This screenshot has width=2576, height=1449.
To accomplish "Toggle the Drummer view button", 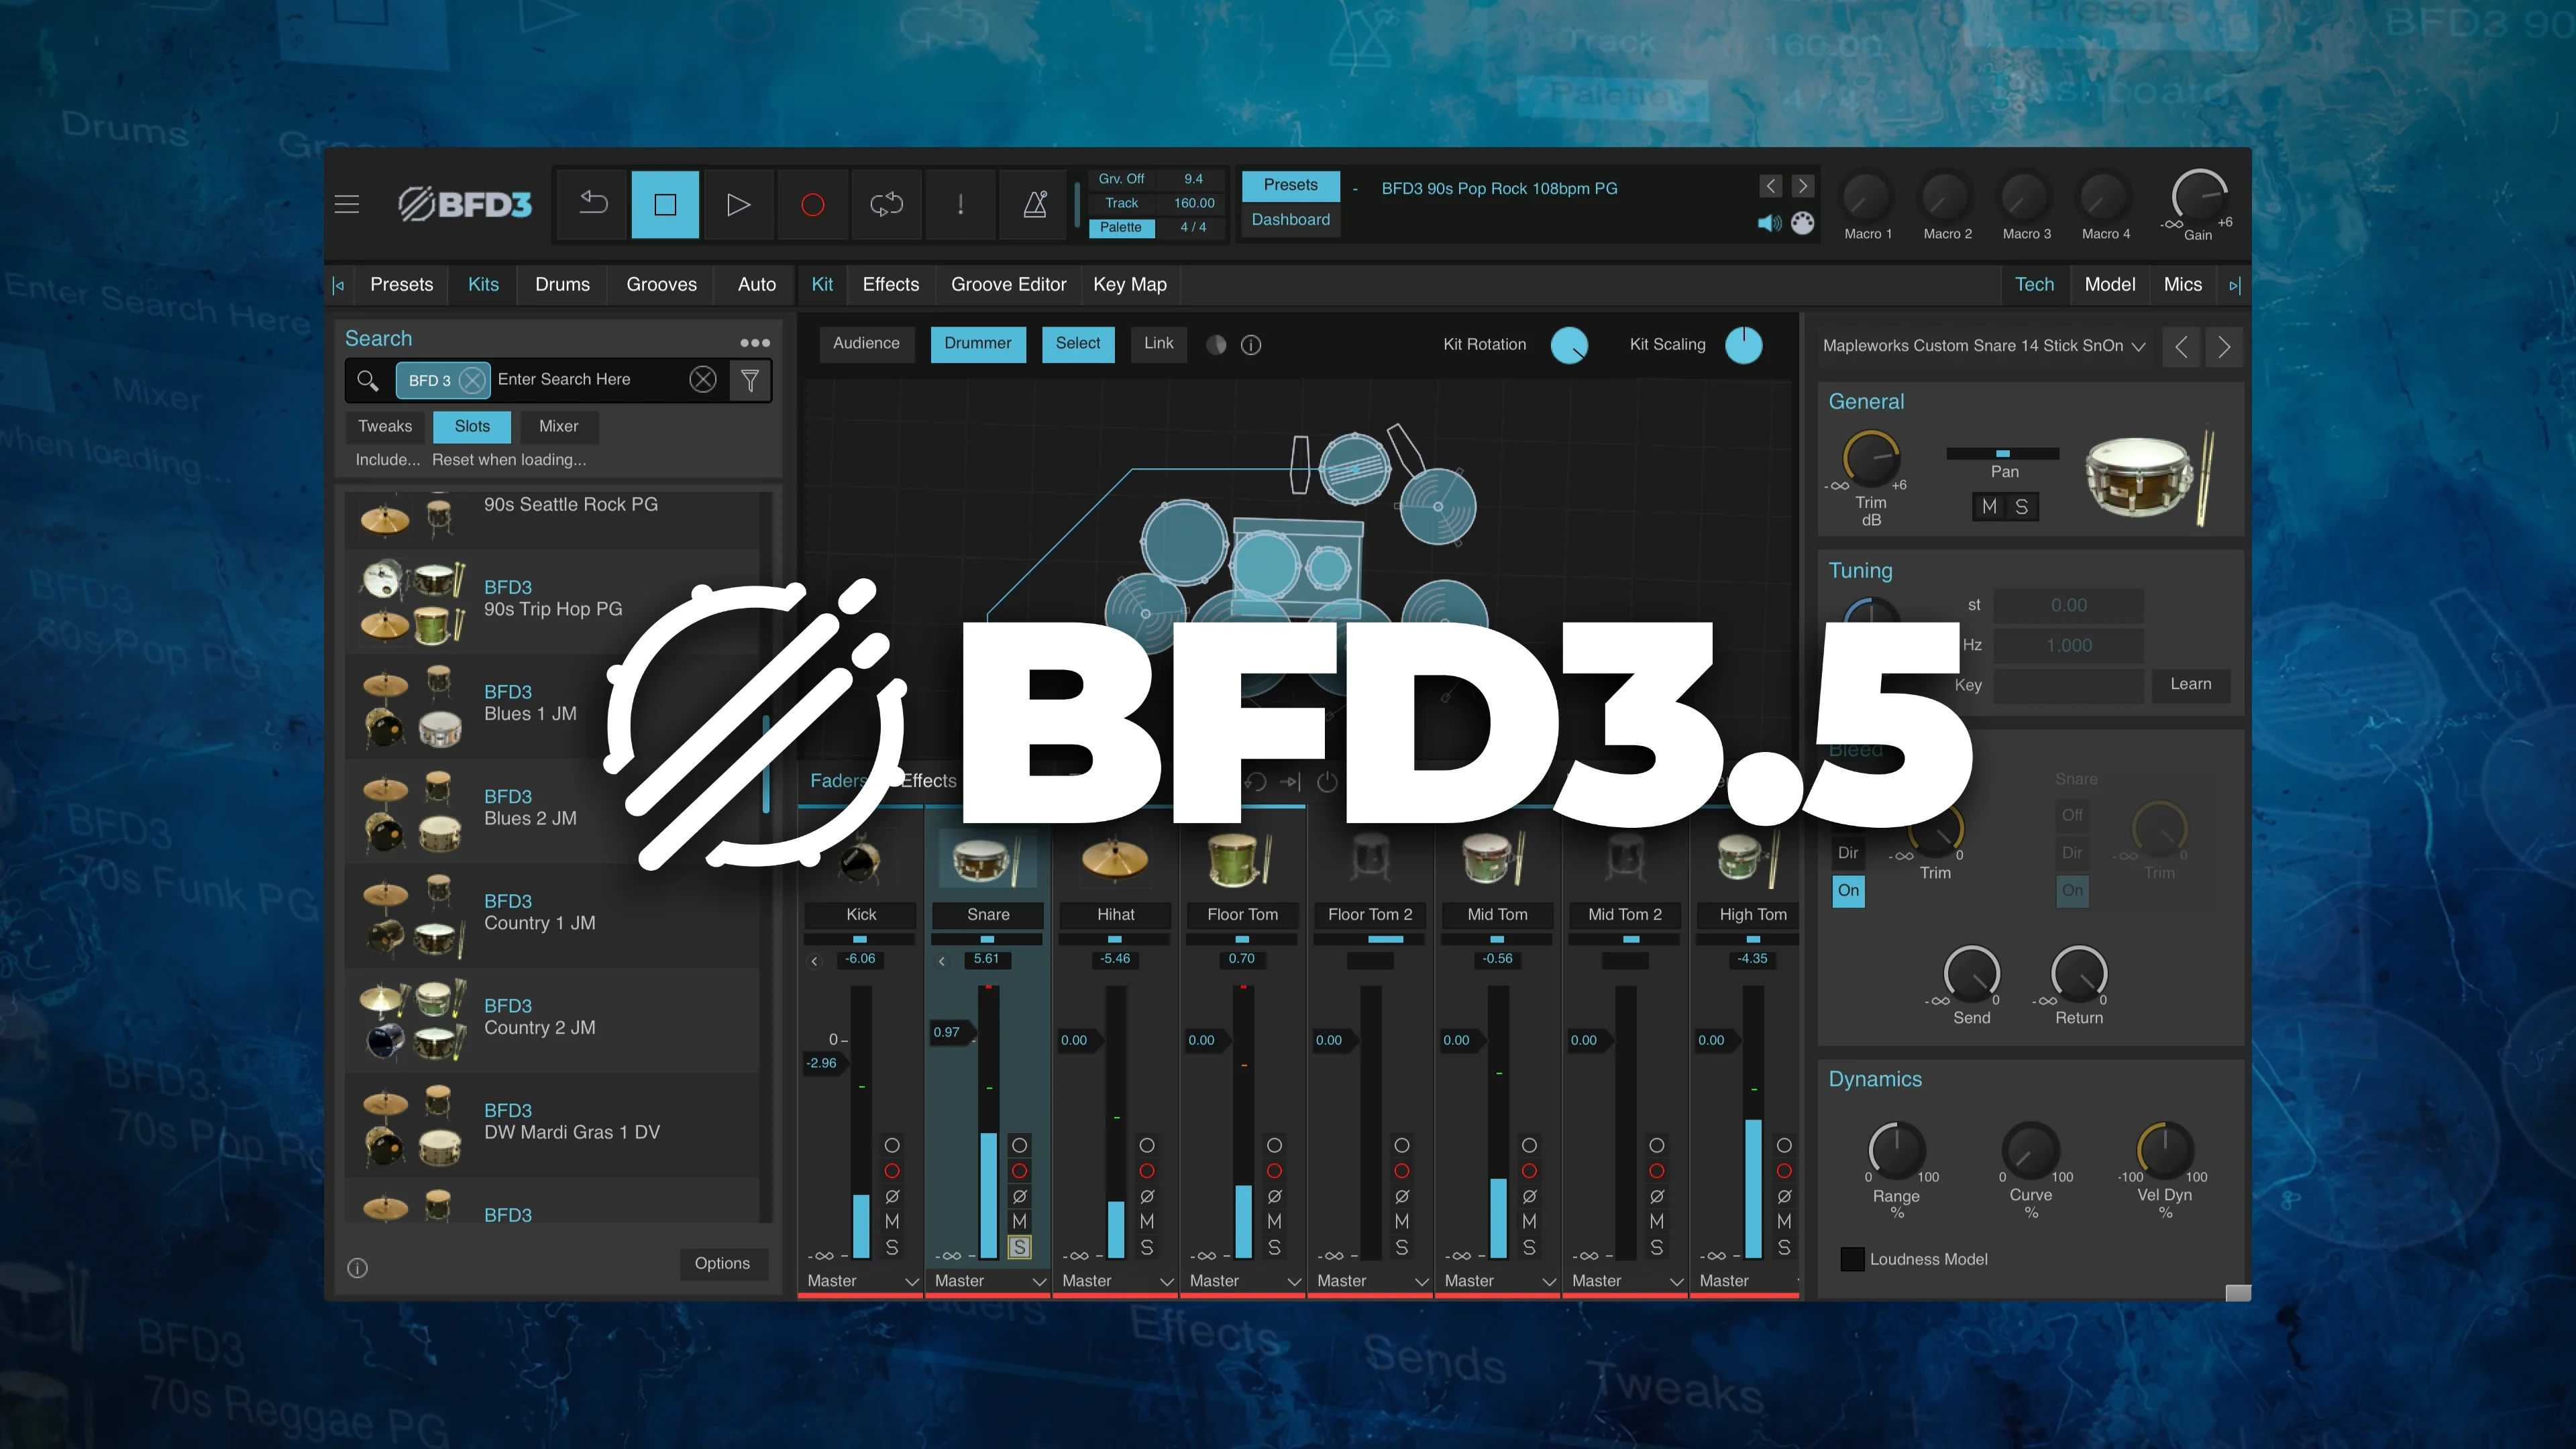I will coord(977,343).
